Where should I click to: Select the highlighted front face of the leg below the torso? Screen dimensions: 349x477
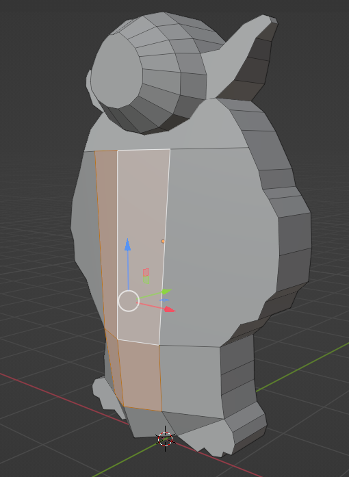coord(140,376)
